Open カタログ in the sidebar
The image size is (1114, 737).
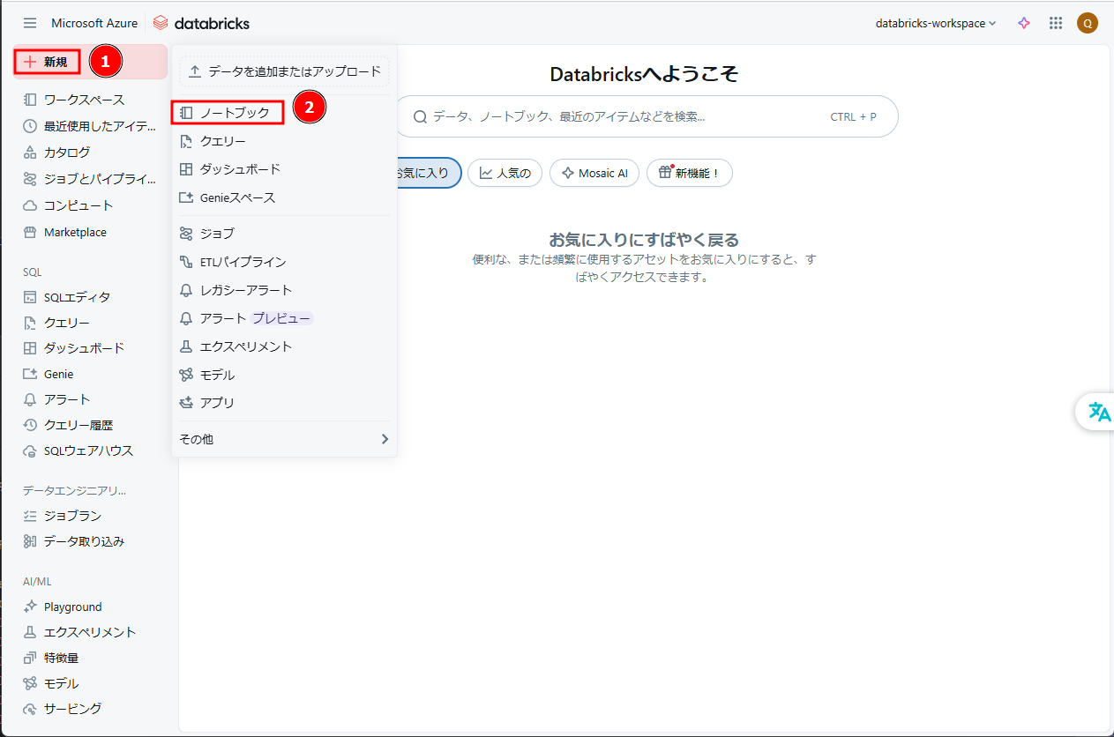point(67,153)
